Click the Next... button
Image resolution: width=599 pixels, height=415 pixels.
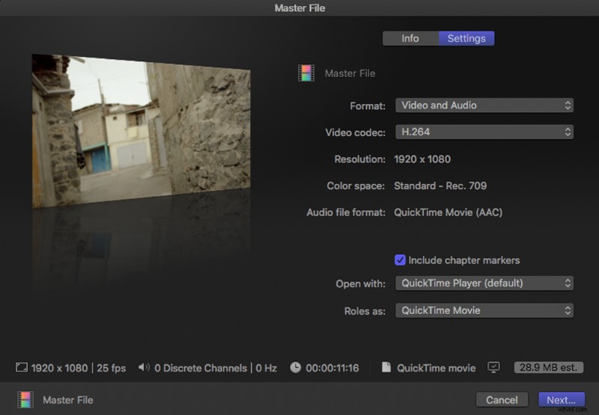561,400
